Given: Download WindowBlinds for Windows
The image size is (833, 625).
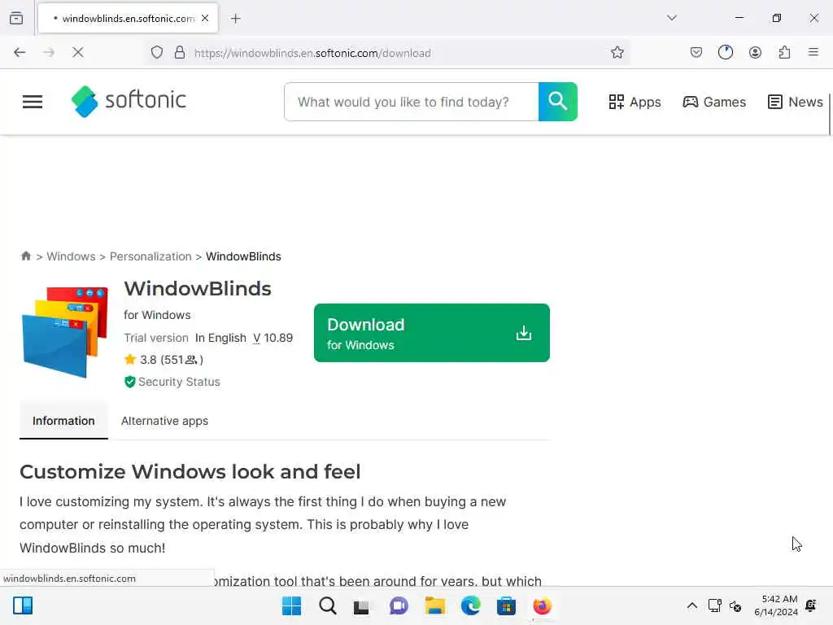Looking at the screenshot, I should tap(432, 333).
